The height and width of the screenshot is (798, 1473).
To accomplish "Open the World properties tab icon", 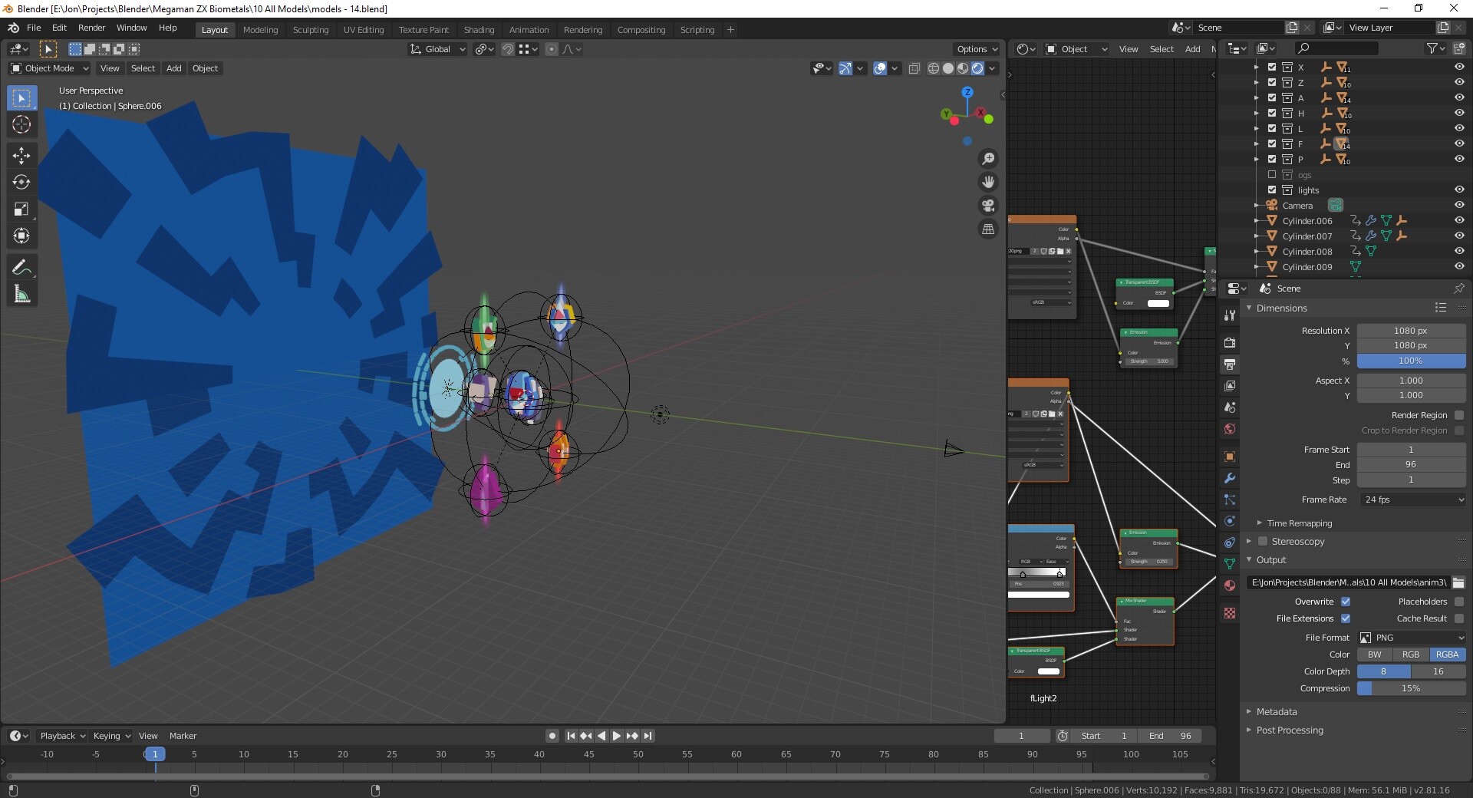I will point(1230,429).
